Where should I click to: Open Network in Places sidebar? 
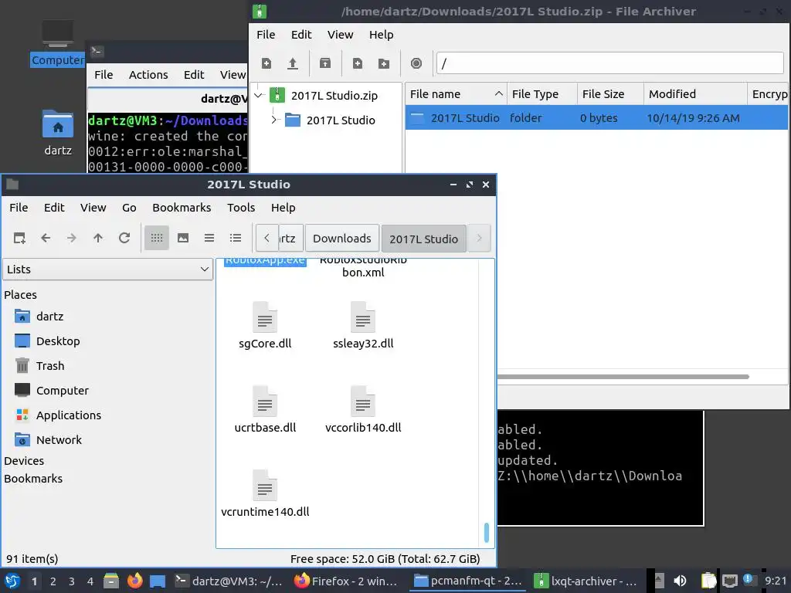(x=59, y=439)
